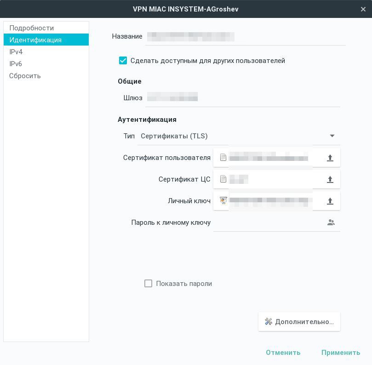Close the VPN settings dialog
Screen dimensions: 372x365
[x=363, y=9]
